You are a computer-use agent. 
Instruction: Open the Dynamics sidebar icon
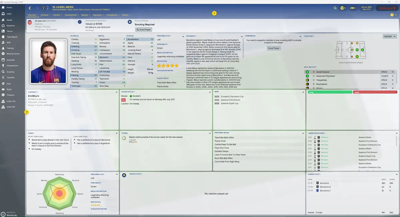3,25
